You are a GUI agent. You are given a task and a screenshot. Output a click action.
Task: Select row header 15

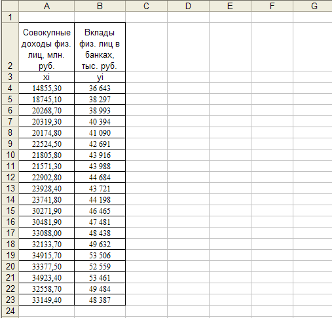pyautogui.click(x=10, y=210)
